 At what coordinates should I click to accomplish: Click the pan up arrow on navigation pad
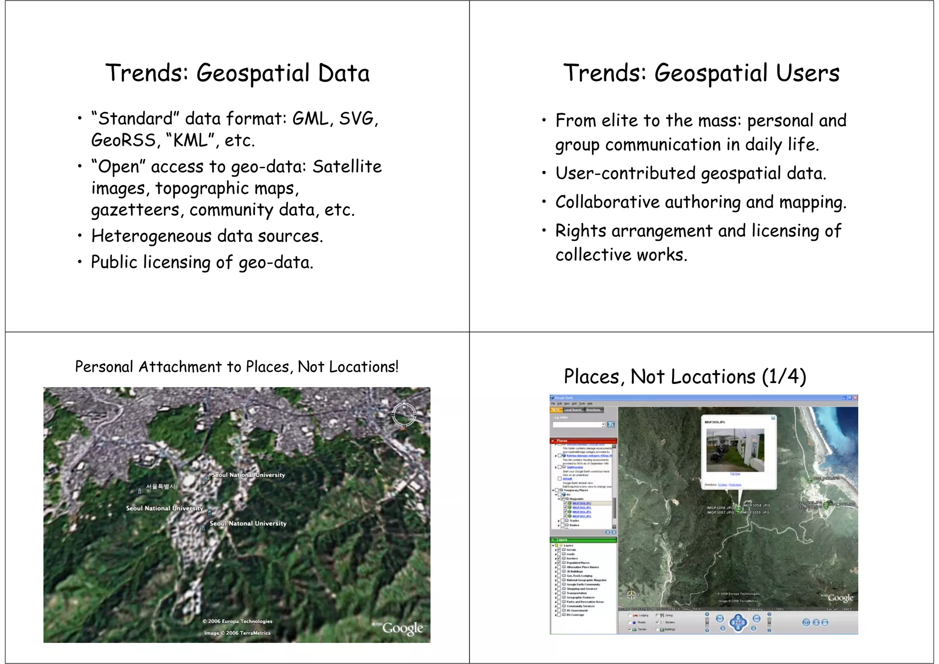click(738, 617)
